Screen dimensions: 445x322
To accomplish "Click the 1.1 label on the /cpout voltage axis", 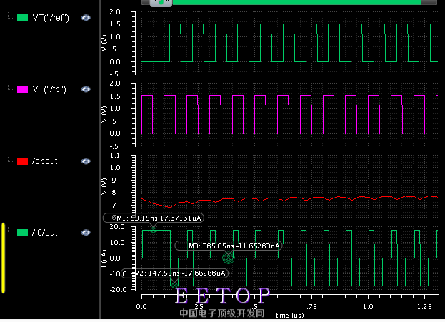I will pos(115,156).
